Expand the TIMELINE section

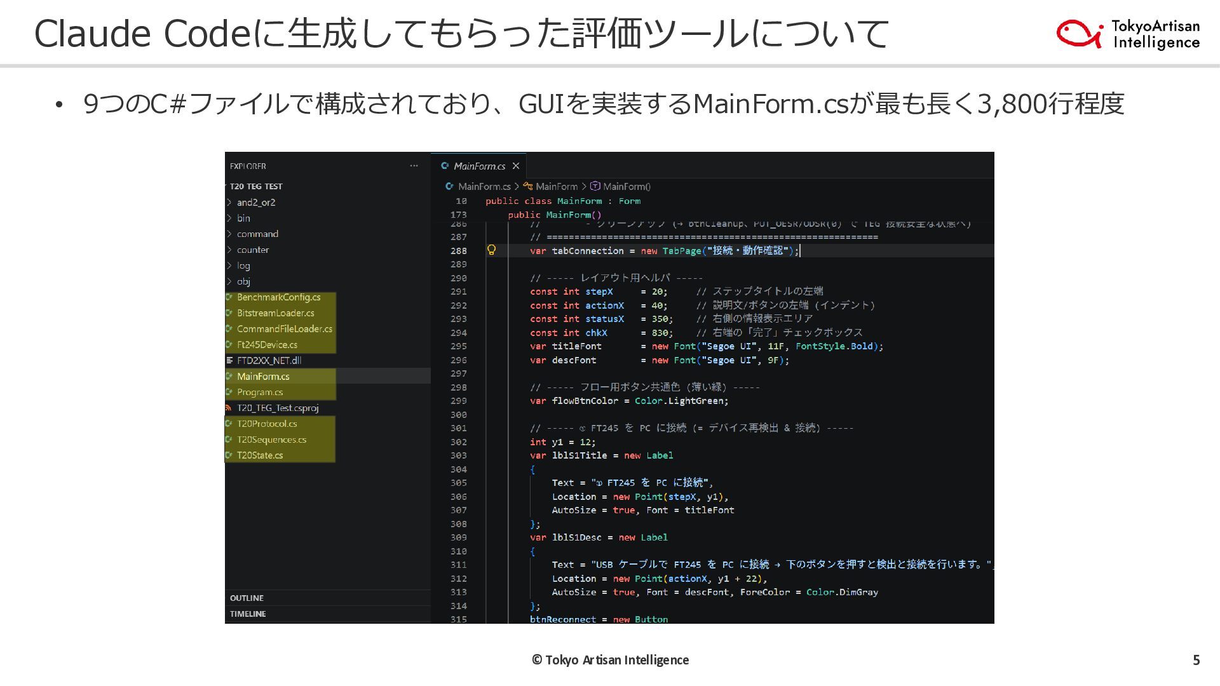coord(248,614)
